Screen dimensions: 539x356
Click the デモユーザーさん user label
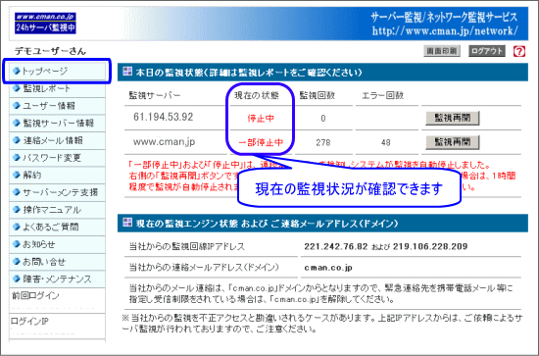click(50, 51)
